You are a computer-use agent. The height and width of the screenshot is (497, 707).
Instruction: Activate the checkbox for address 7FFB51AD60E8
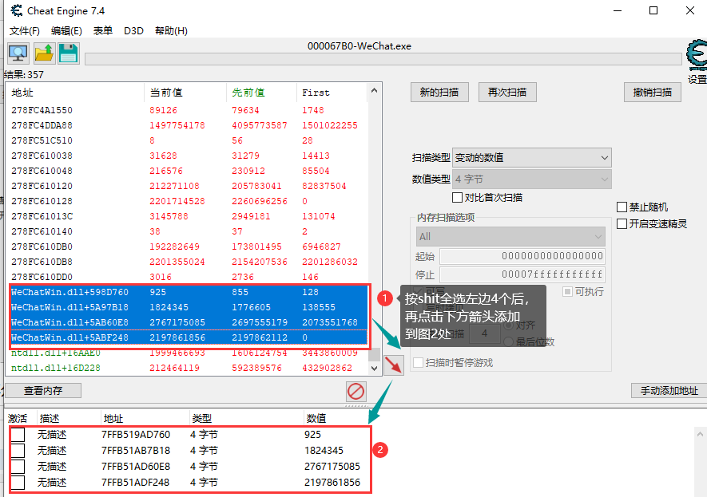click(x=18, y=467)
